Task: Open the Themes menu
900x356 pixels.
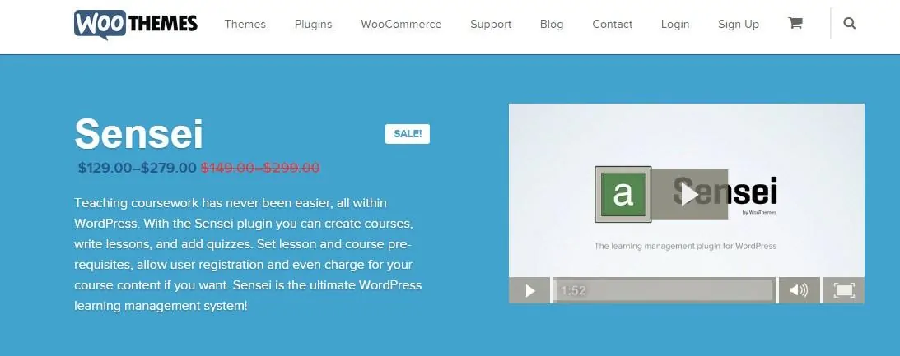Action: pos(245,24)
